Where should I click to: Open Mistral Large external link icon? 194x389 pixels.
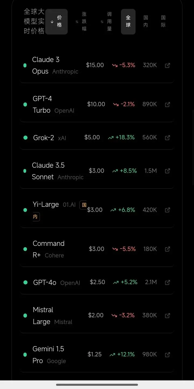click(167, 315)
